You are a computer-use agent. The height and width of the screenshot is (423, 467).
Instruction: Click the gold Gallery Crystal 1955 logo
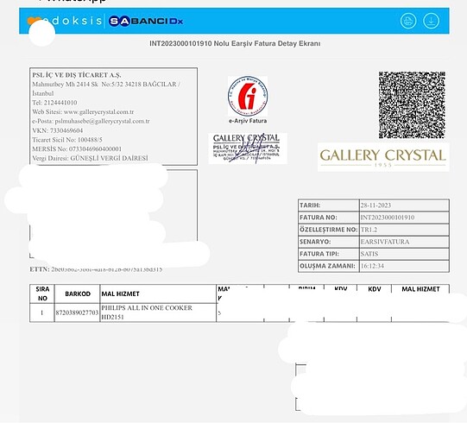pyautogui.click(x=383, y=157)
